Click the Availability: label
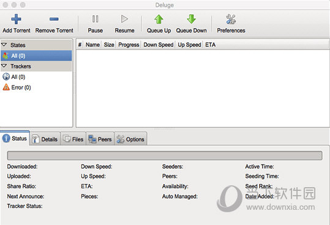This screenshot has width=330, height=225. coord(175,186)
